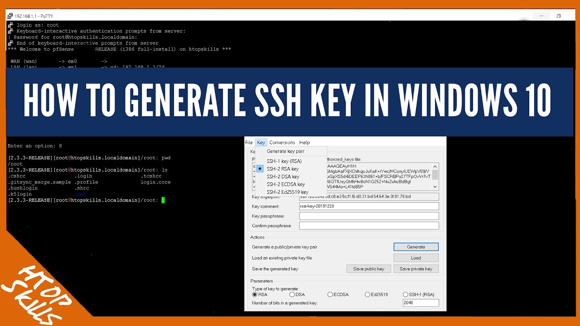The height and width of the screenshot is (326, 580).
Task: Select the DSA key type radio button
Action: (x=292, y=294)
